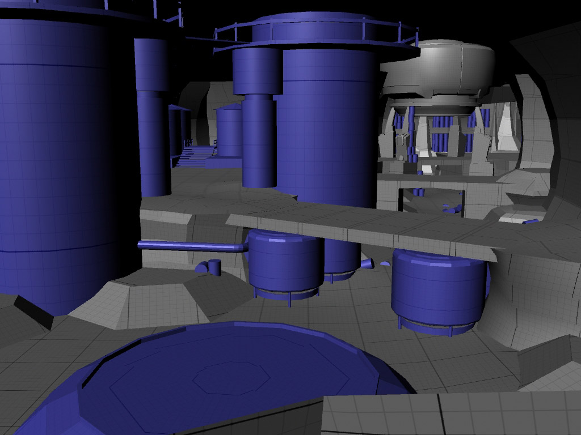Screen dimensions: 581x435
Task: Select right small tank under the walkway
Action: [439, 292]
